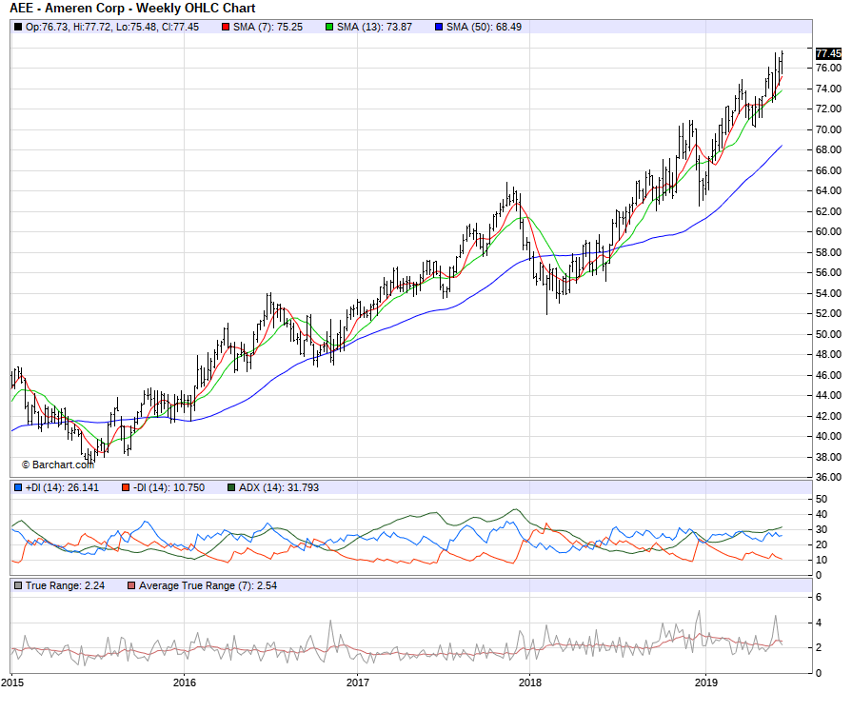Click the 20 label on the ADX panel axis
Screen dimensions: 852x712
tap(822, 544)
